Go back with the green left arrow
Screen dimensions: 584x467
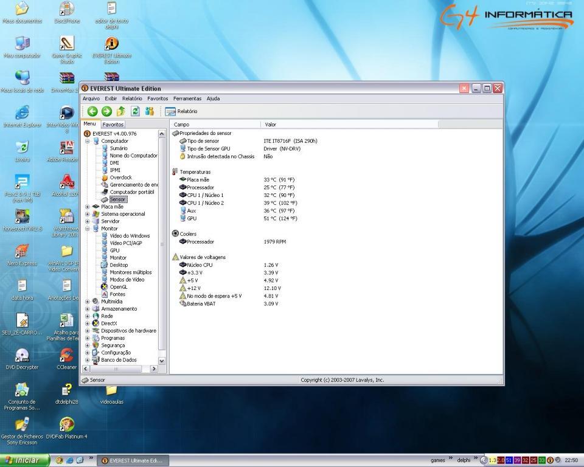92,111
